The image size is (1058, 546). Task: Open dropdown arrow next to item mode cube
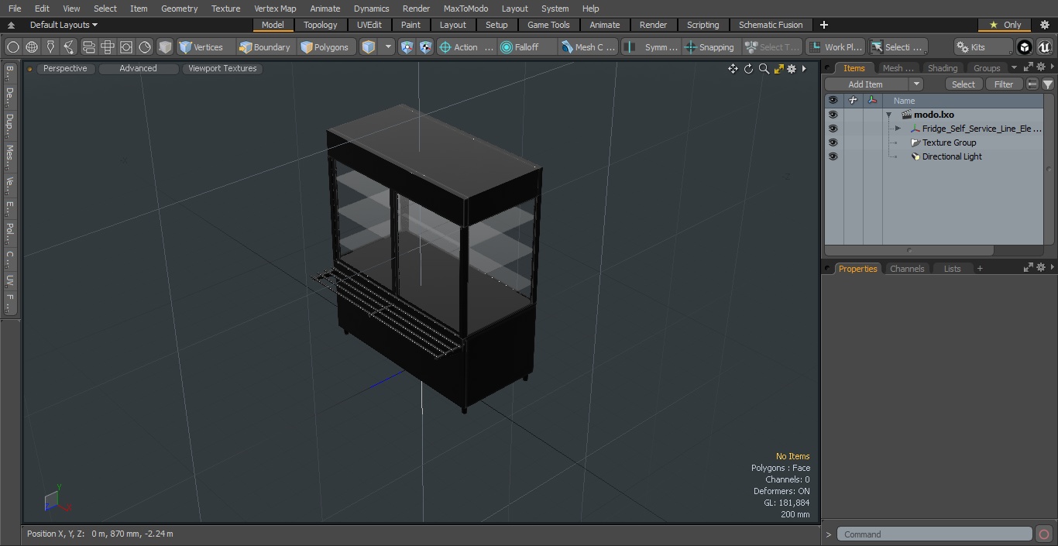388,47
